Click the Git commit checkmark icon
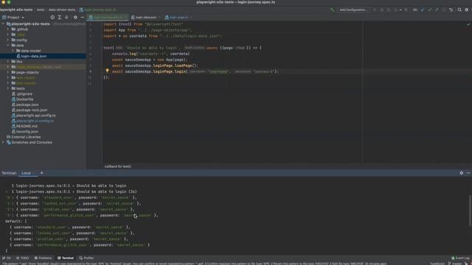 pos(429,10)
